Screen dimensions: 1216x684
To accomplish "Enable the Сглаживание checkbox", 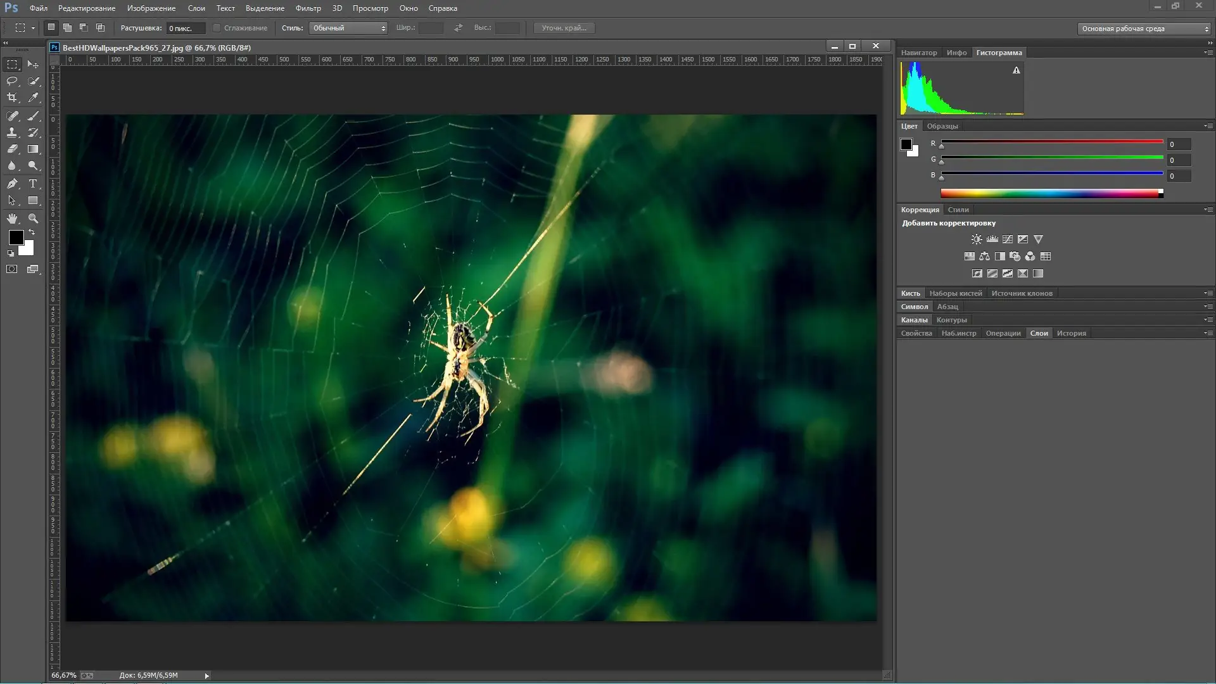I will (217, 28).
